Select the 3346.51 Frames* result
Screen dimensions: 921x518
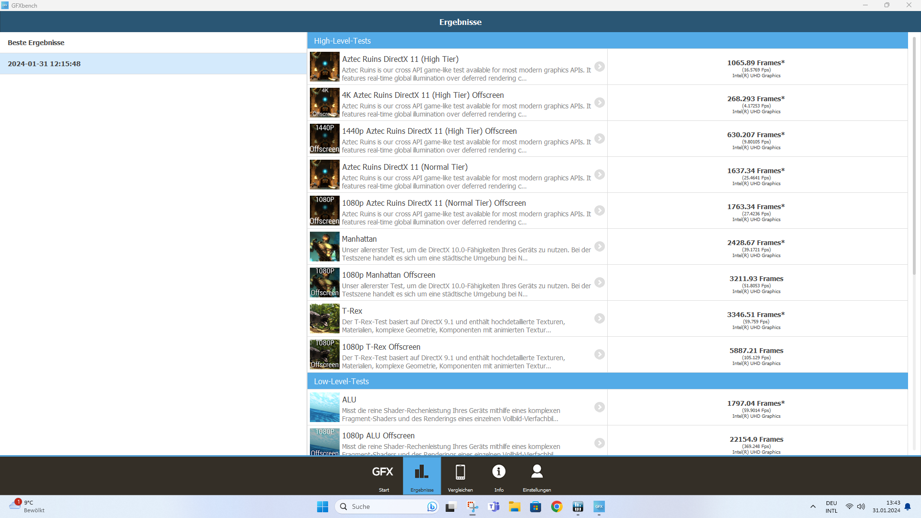(x=756, y=315)
